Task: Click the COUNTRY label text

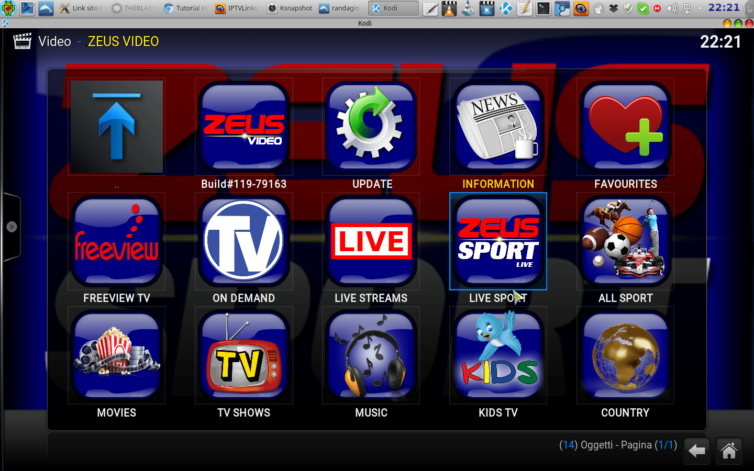Action: coord(625,413)
